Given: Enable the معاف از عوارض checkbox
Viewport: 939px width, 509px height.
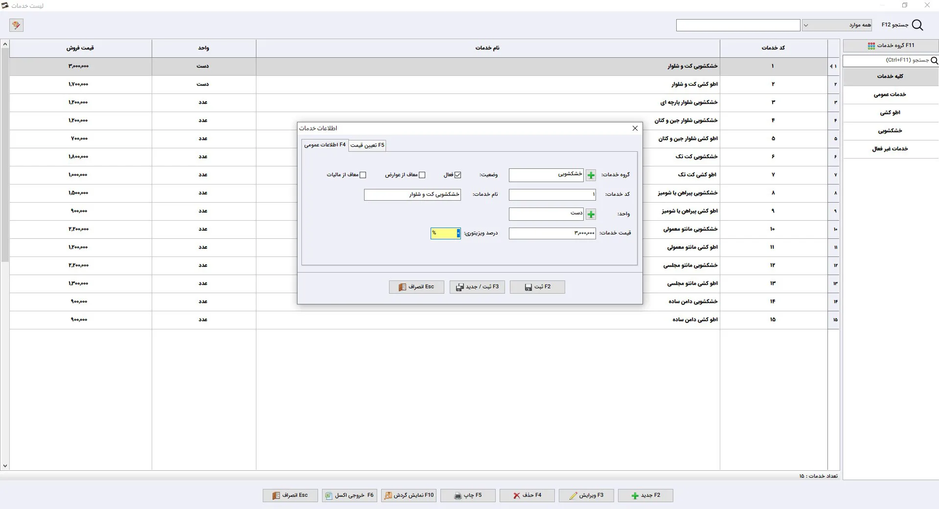Looking at the screenshot, I should (422, 175).
